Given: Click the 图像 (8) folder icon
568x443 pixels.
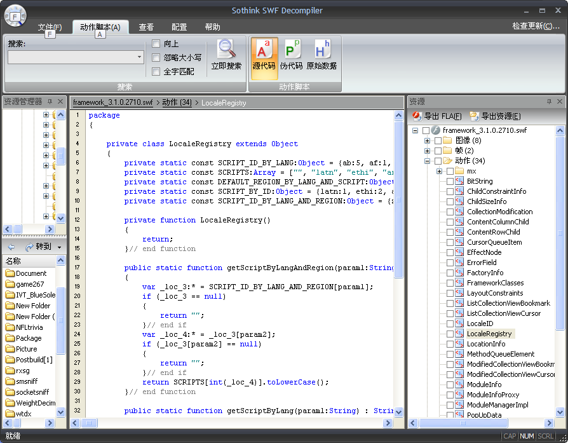Looking at the screenshot, I should pos(448,140).
